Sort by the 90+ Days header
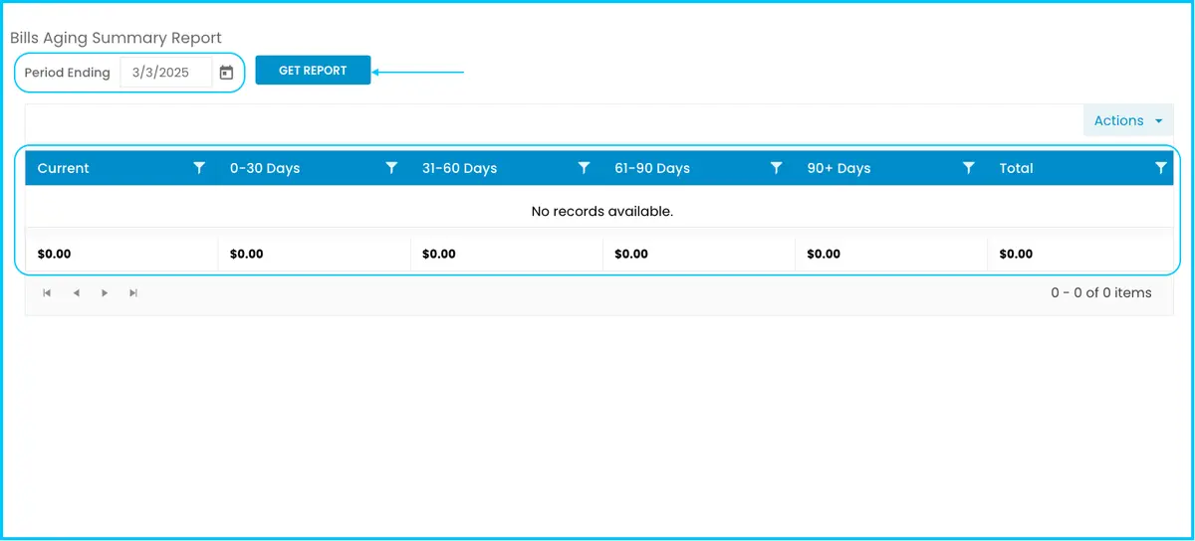This screenshot has width=1195, height=541. [838, 168]
